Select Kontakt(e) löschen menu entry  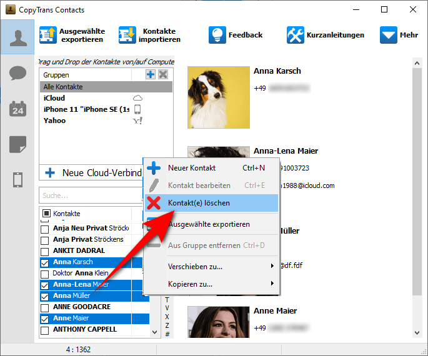[212, 203]
